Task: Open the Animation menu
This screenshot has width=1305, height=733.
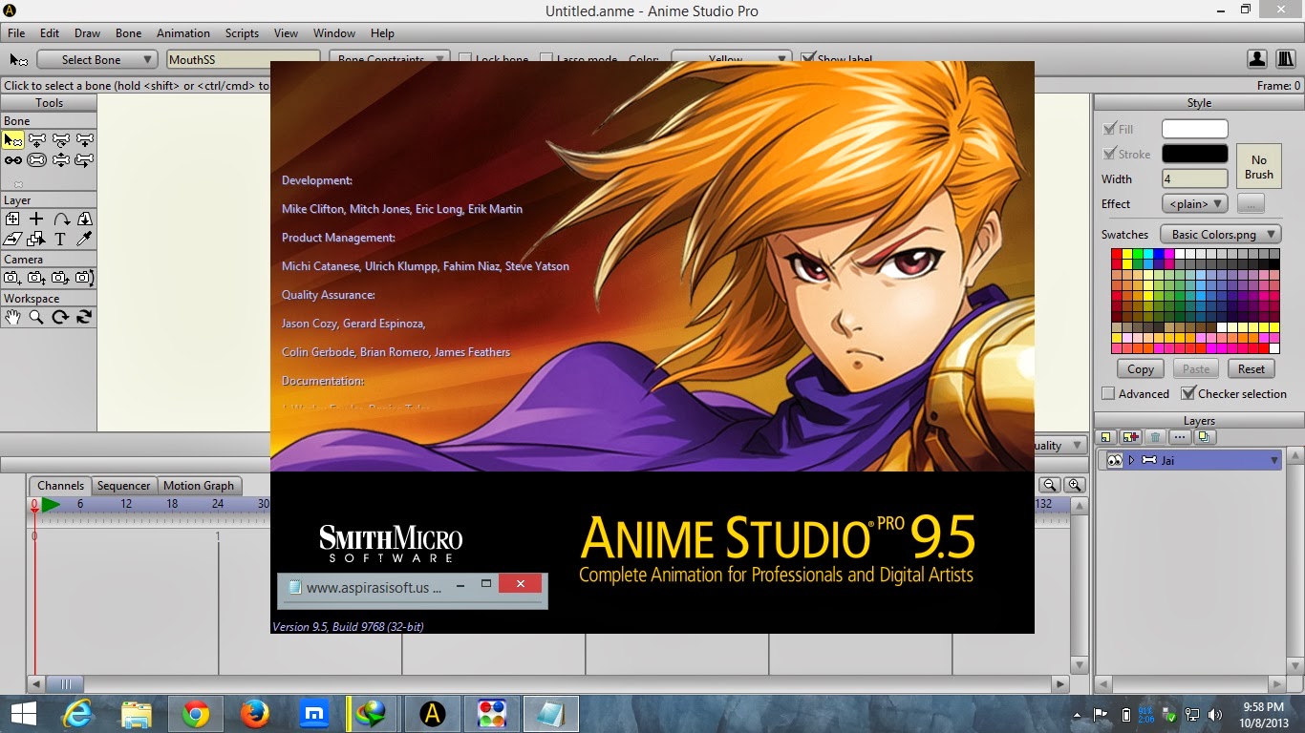Action: 183,33
